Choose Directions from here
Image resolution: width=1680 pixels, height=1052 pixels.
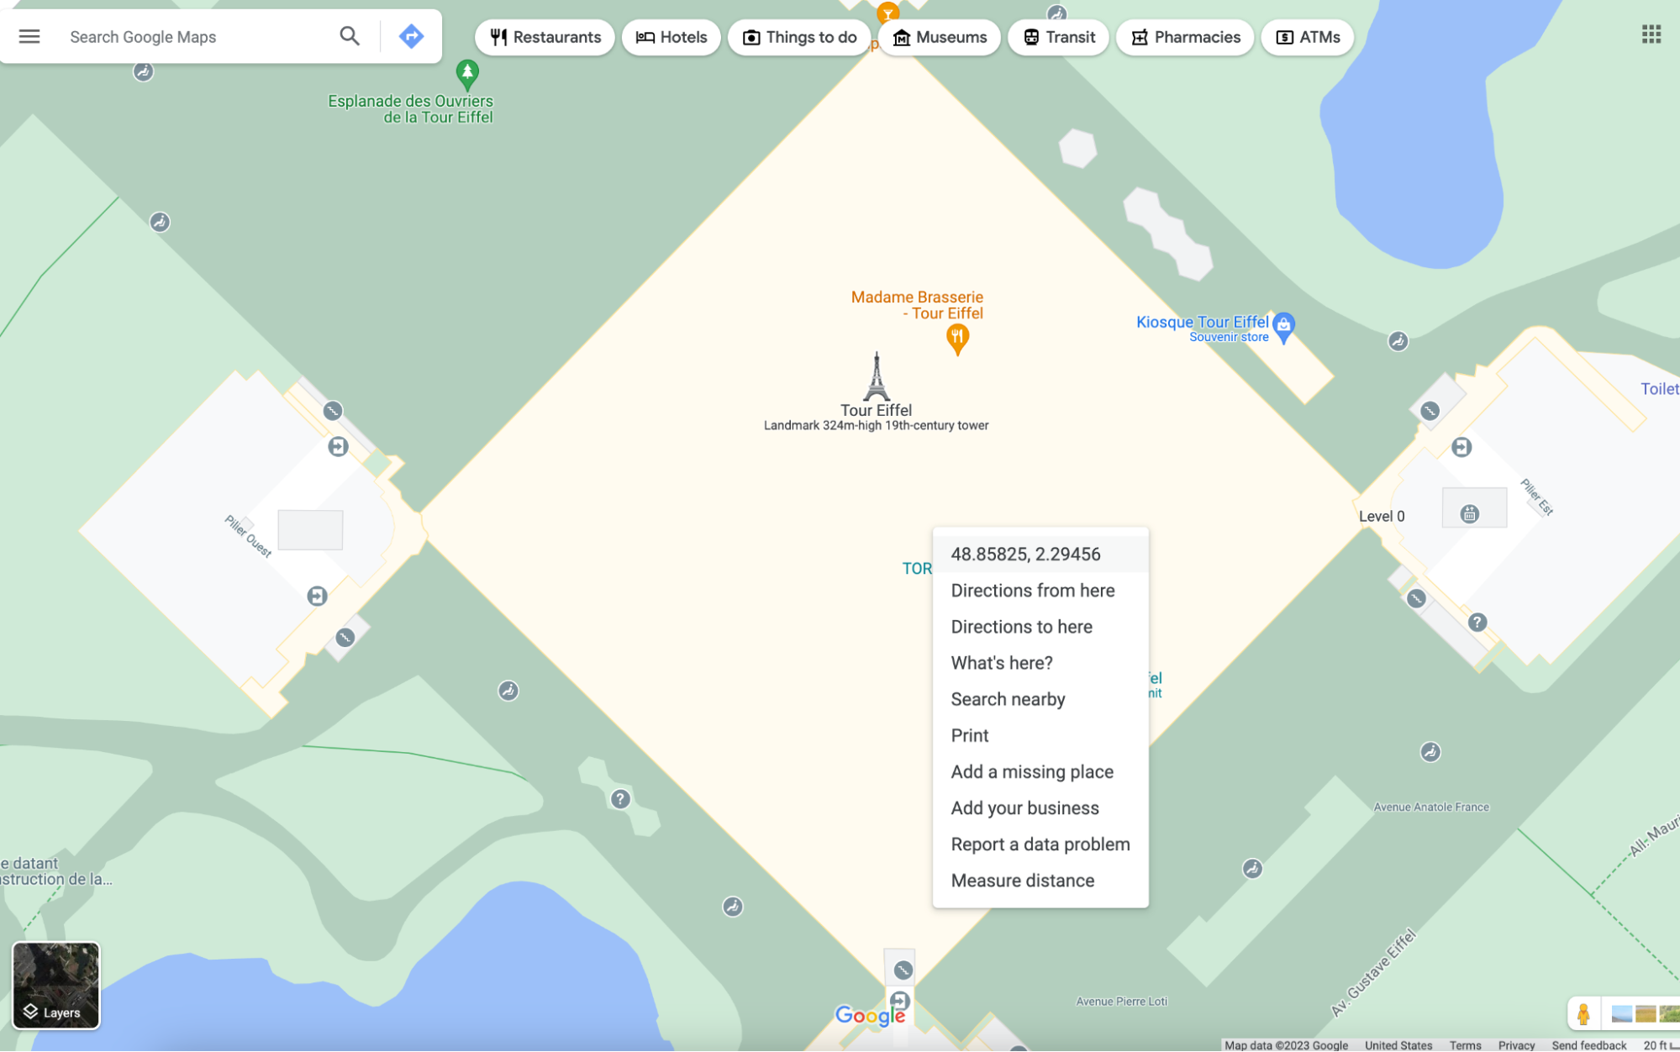click(1040, 591)
